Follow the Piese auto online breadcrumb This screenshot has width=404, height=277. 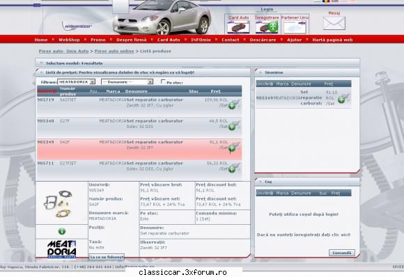[114, 52]
